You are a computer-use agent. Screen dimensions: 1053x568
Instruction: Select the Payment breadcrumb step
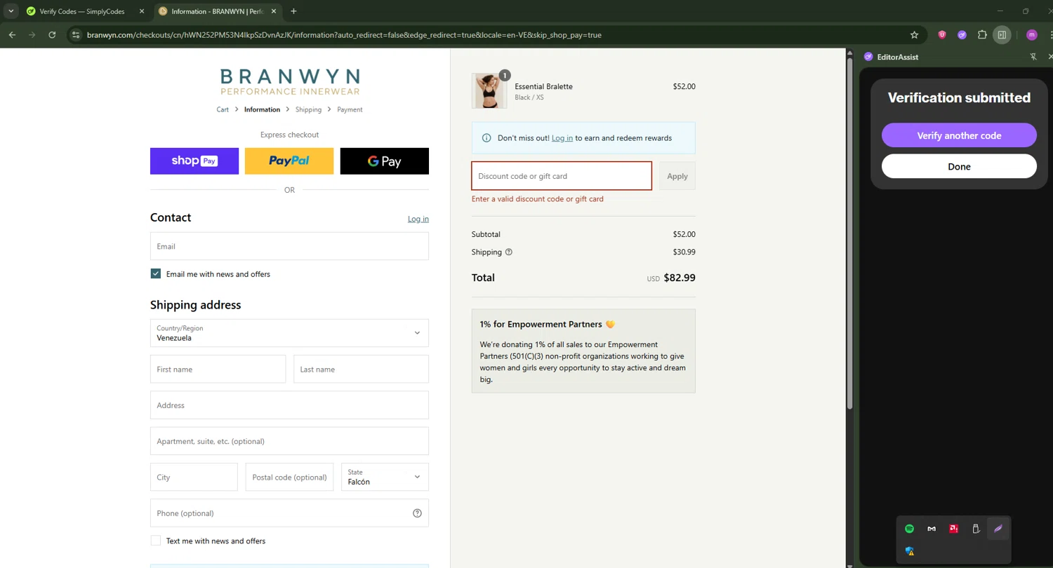coord(350,109)
